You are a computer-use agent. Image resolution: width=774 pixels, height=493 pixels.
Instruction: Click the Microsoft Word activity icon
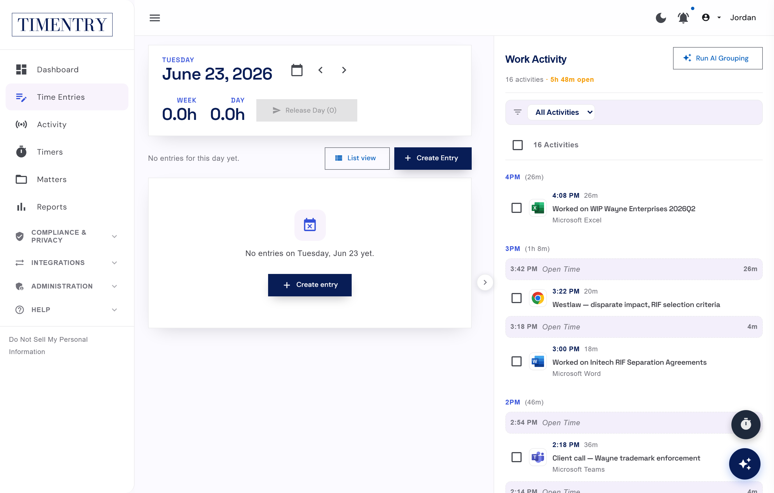pos(538,361)
